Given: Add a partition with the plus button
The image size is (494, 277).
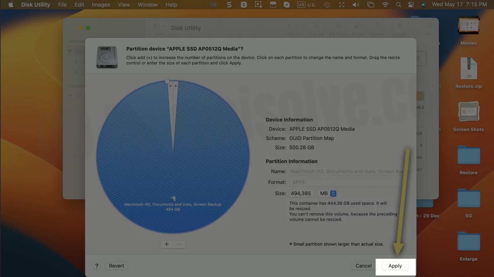Looking at the screenshot, I should click(167, 244).
